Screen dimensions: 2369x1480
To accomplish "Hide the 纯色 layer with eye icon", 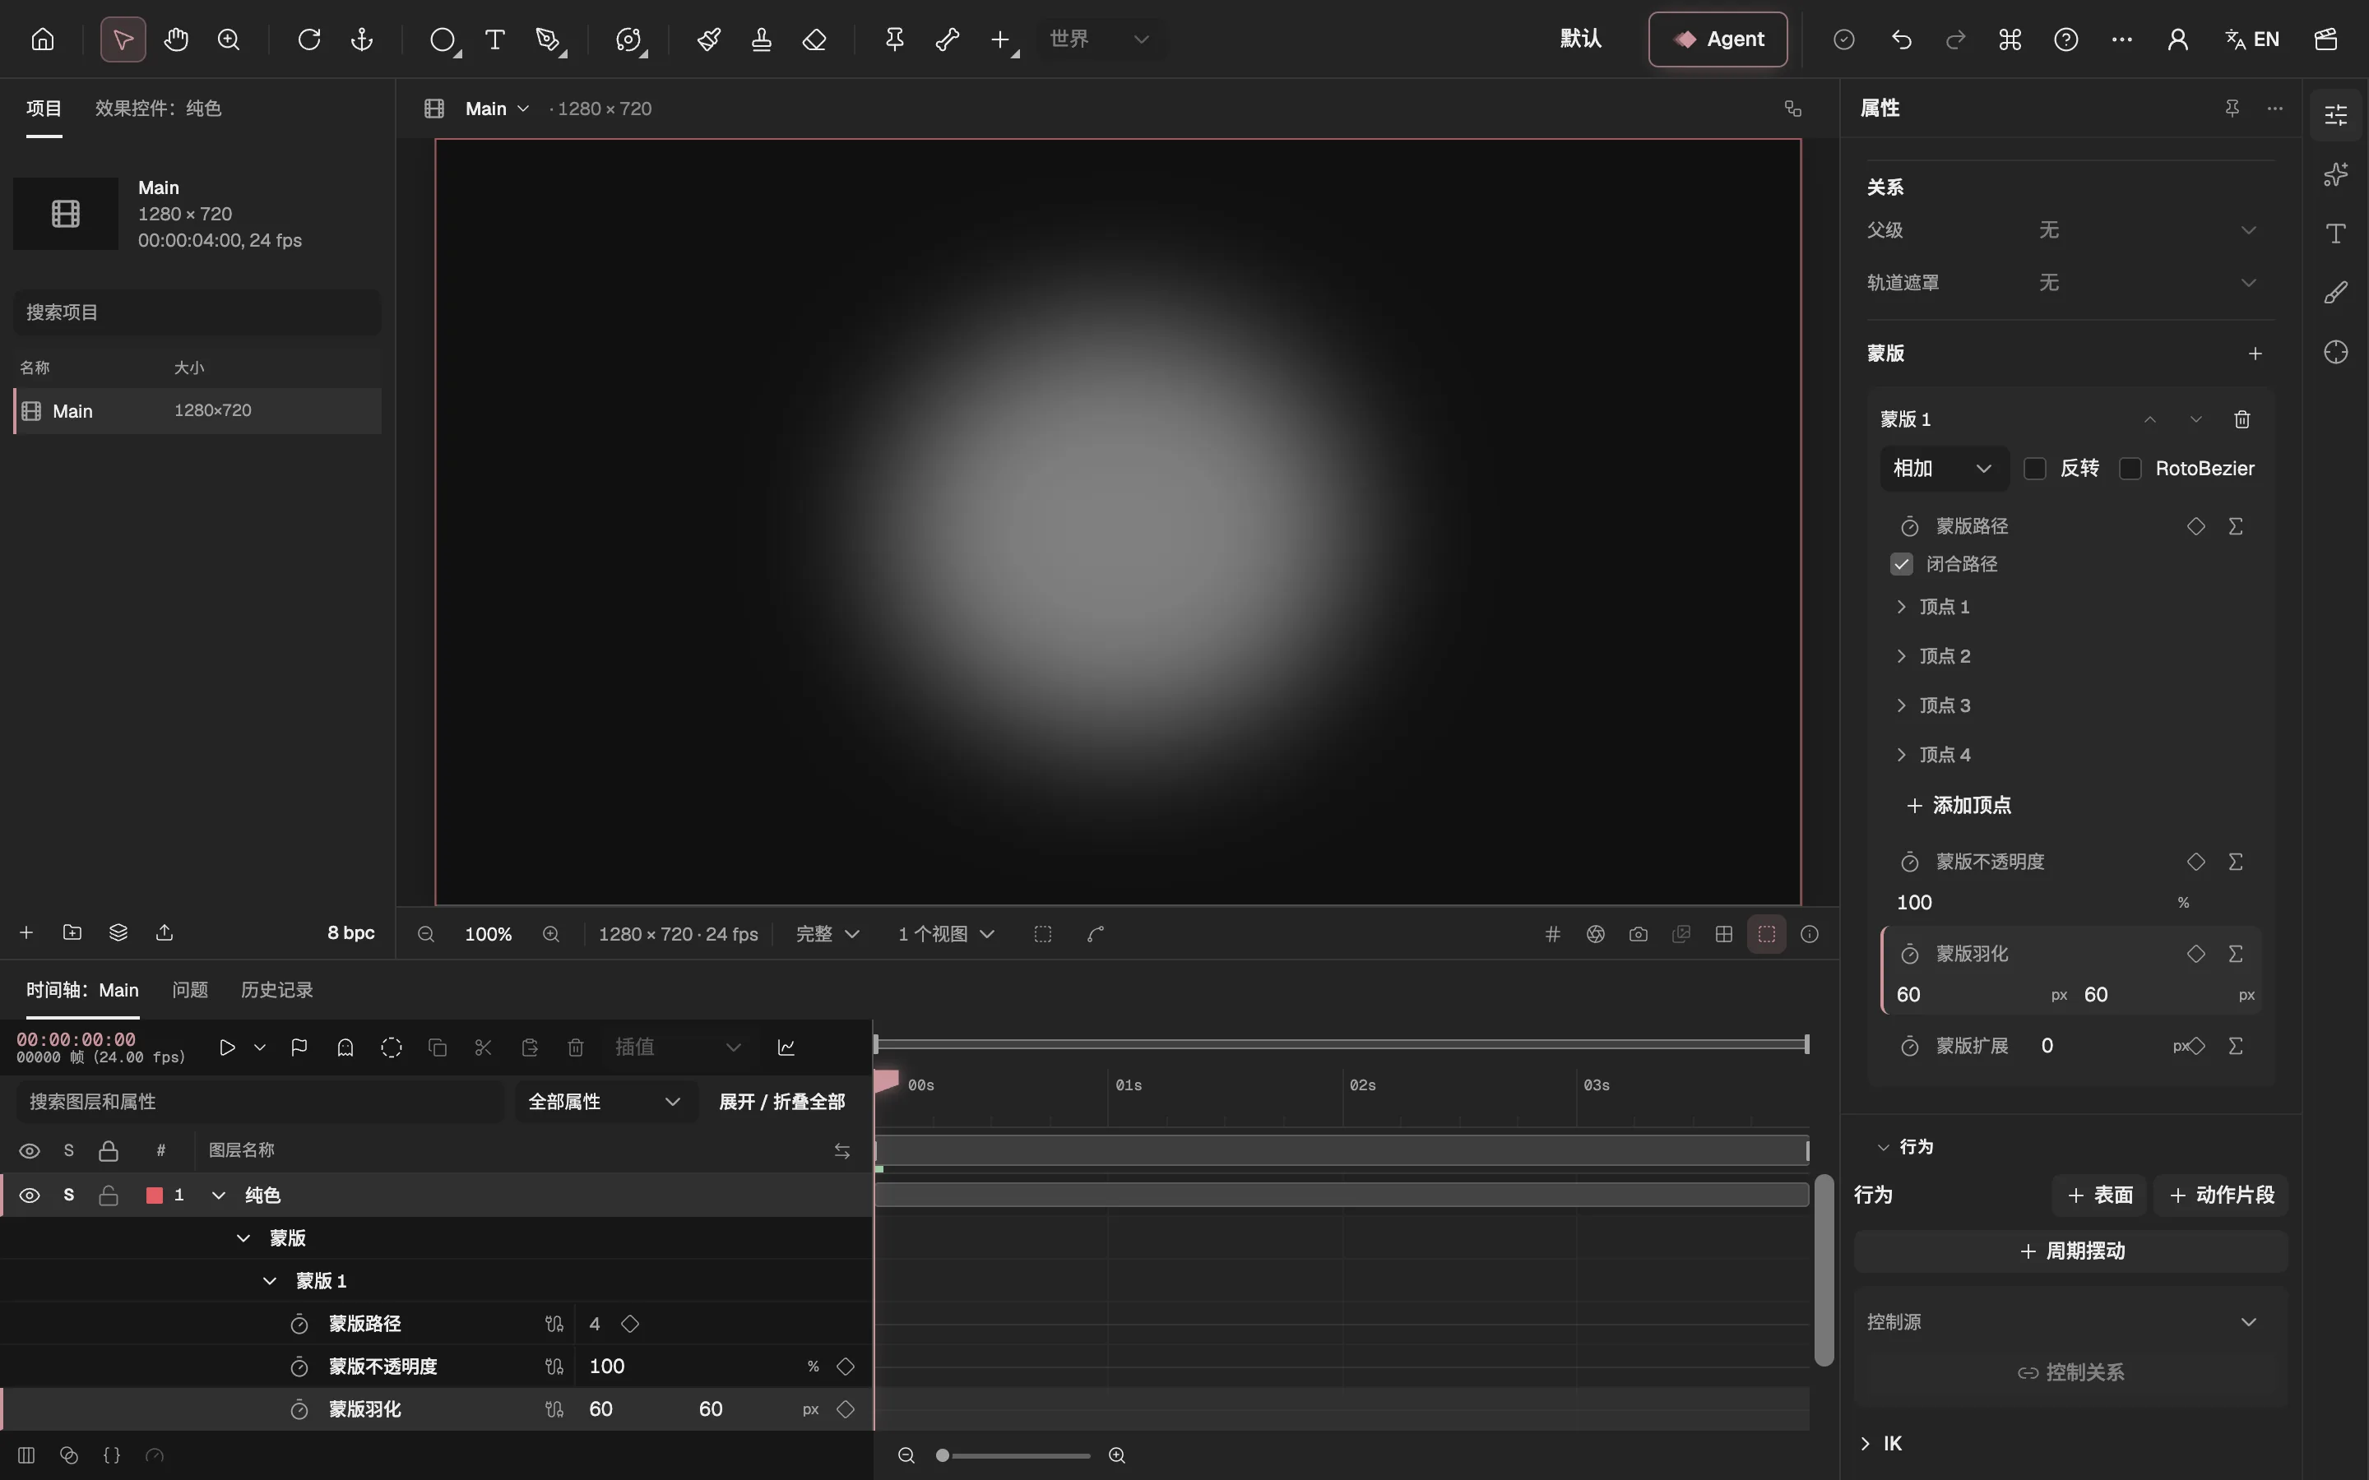I will pyautogui.click(x=30, y=1196).
